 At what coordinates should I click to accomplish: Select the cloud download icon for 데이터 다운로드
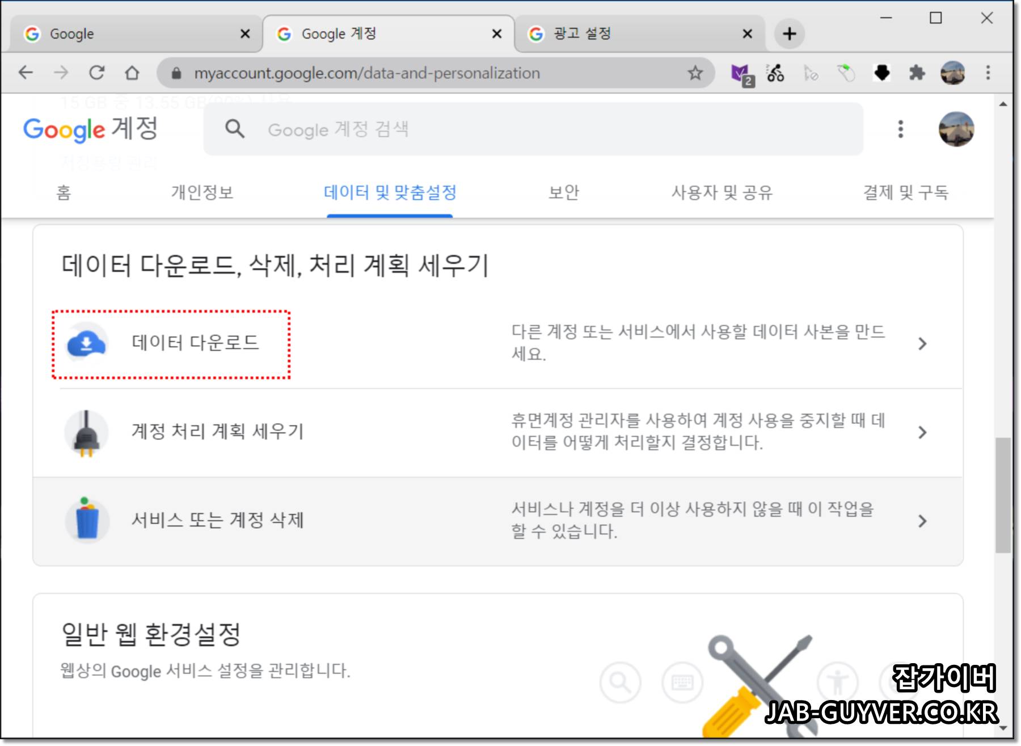(x=86, y=343)
